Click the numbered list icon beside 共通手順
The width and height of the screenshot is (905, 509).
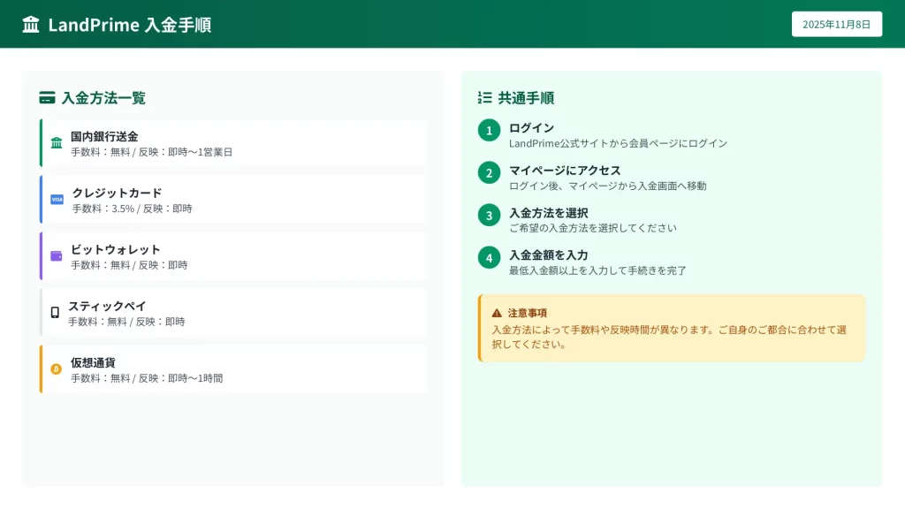coord(484,98)
